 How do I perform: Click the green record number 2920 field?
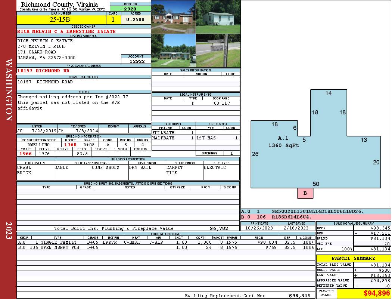pyautogui.click(x=130, y=9)
